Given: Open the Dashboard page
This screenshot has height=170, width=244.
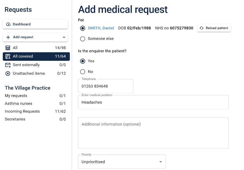Looking at the screenshot, I should (35, 24).
